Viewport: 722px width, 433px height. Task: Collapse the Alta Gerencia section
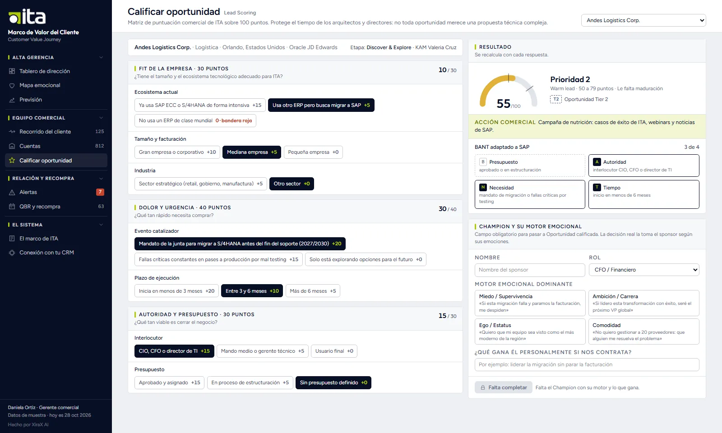coord(101,57)
